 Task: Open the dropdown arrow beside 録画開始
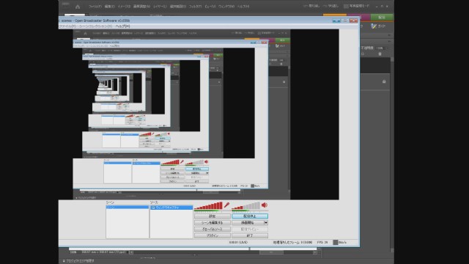click(265, 223)
